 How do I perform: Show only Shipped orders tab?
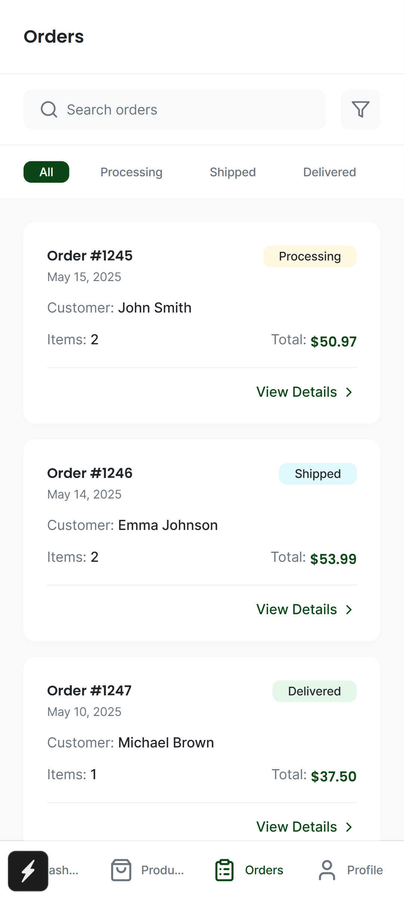click(233, 172)
